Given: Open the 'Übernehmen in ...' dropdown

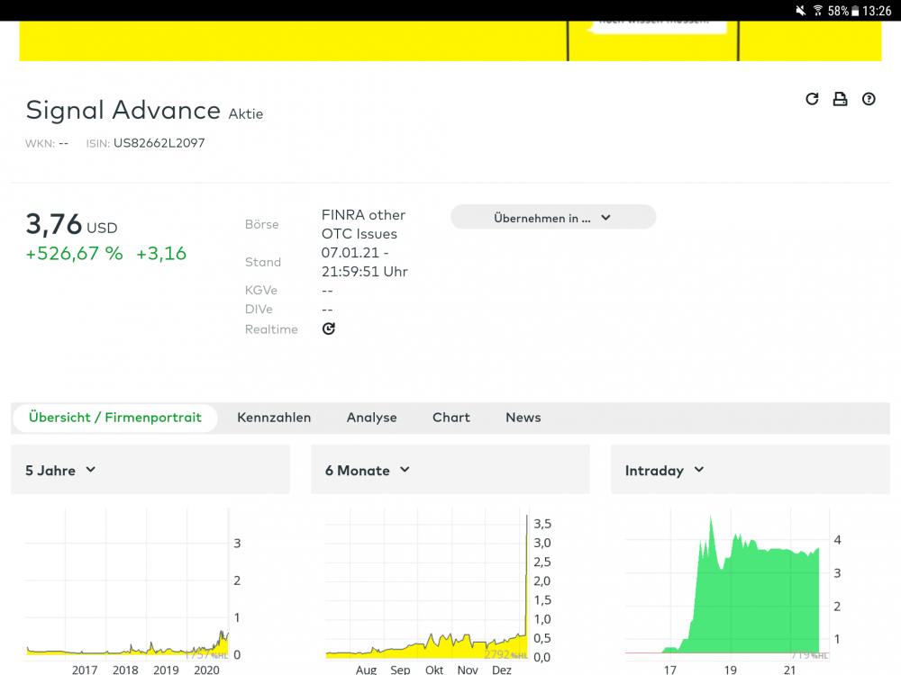Looking at the screenshot, I should click(553, 218).
